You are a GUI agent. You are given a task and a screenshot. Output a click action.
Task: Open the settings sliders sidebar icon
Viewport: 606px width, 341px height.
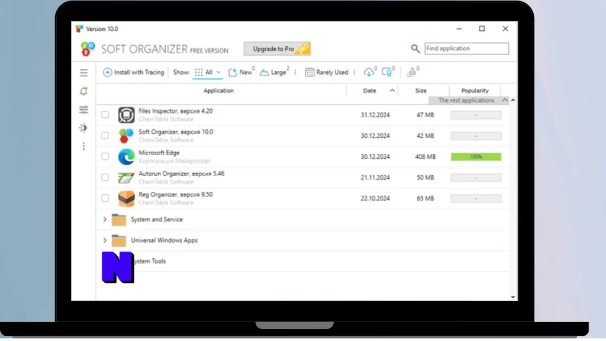tap(83, 110)
